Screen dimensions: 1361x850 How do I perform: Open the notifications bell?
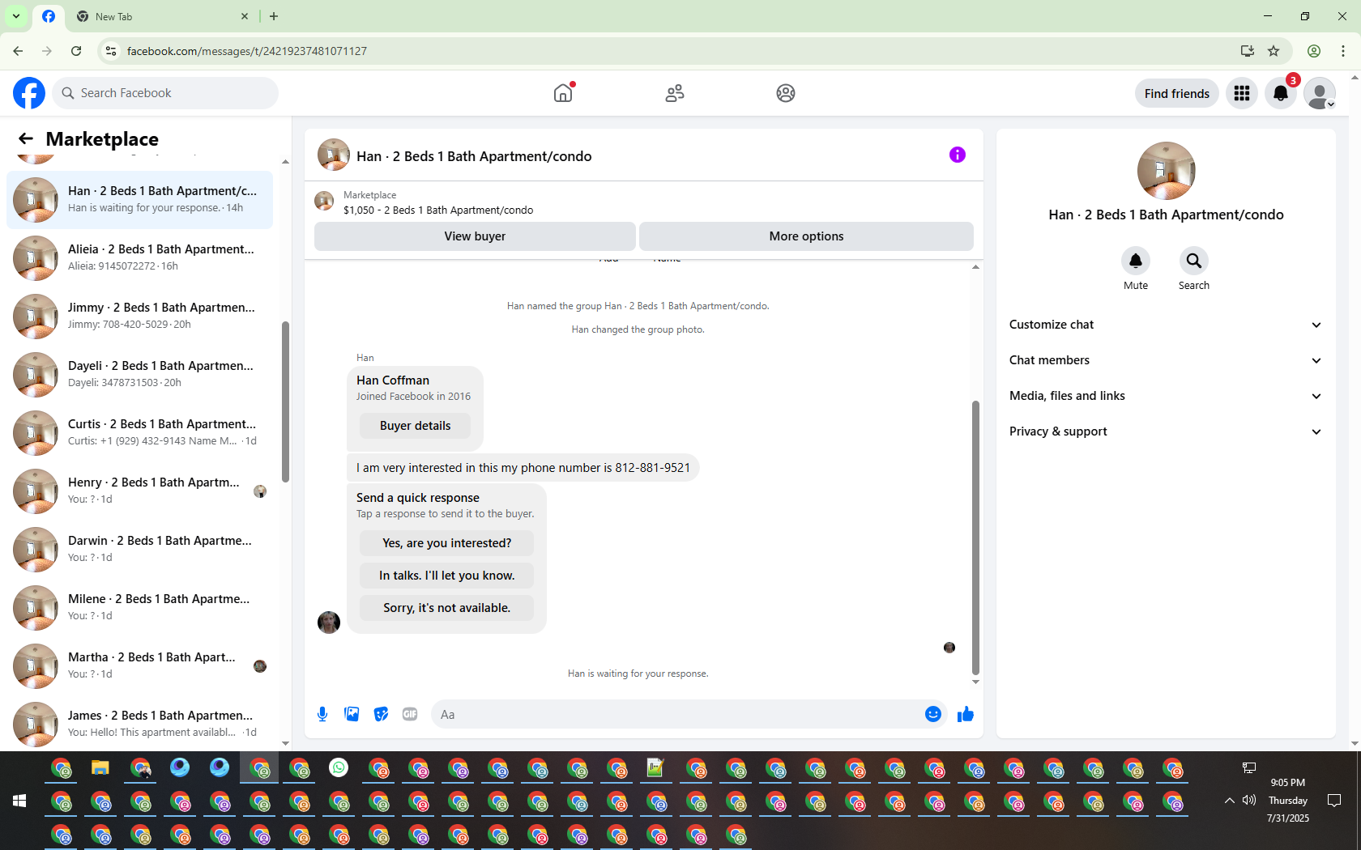[x=1281, y=93]
